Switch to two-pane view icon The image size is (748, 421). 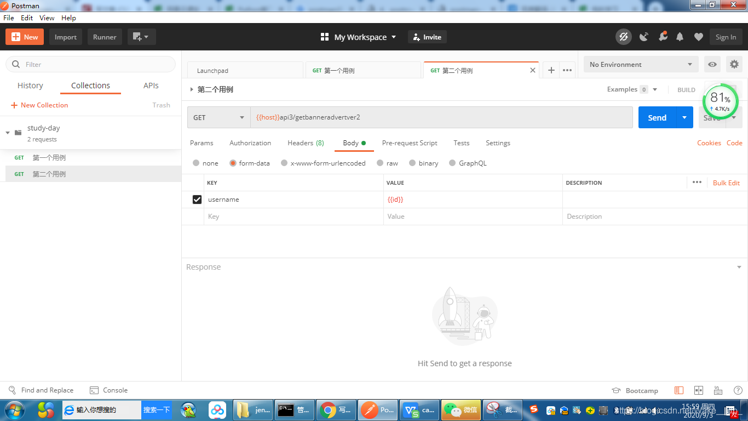click(699, 390)
